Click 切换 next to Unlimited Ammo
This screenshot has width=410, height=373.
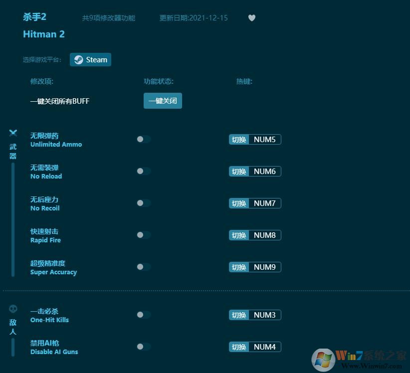(239, 139)
